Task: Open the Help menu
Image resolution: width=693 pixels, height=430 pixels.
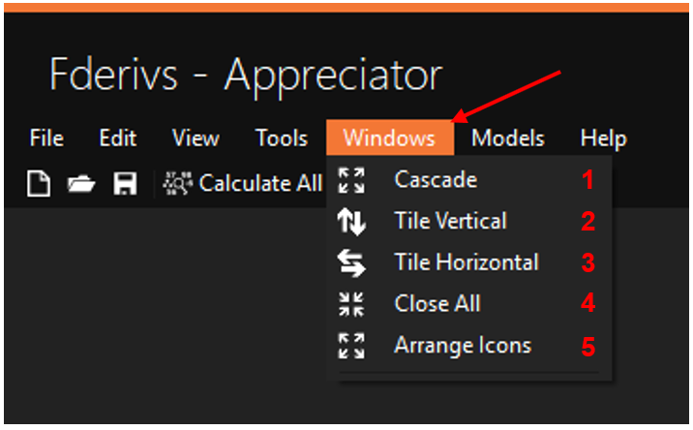Action: tap(603, 138)
